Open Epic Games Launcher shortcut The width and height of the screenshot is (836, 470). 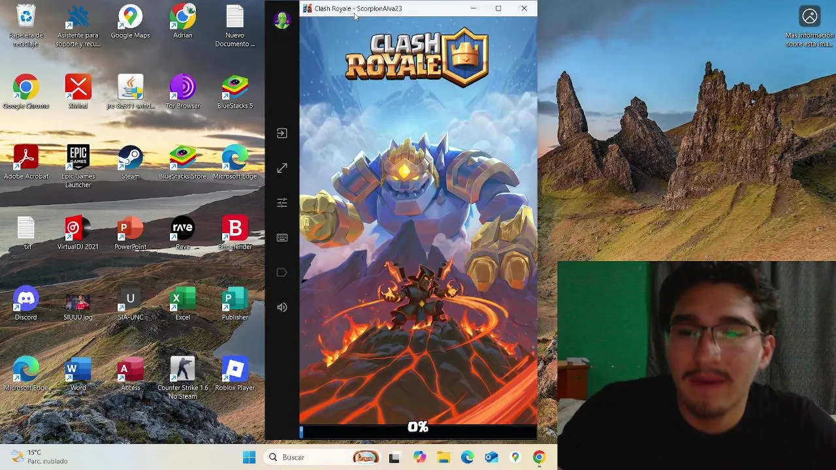pos(78,166)
